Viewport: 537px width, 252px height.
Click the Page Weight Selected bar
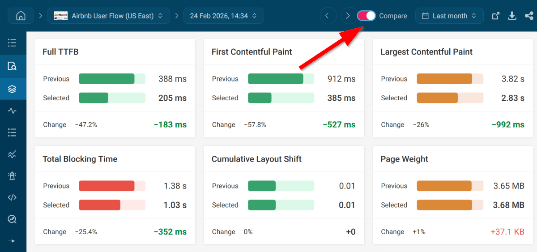[450, 205]
